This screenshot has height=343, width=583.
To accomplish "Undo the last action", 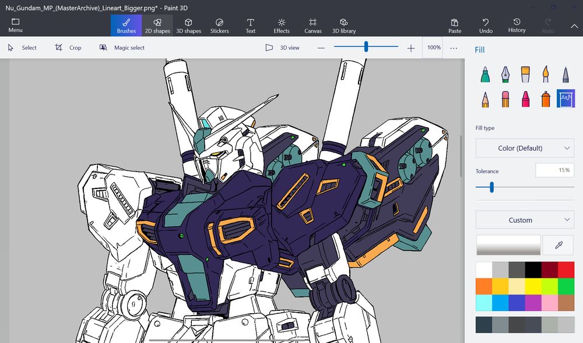I will [x=486, y=25].
